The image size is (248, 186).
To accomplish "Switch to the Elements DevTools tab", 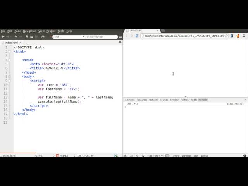I will (130, 100).
